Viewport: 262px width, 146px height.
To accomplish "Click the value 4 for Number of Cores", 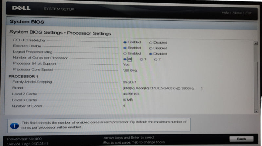I will (124, 106).
